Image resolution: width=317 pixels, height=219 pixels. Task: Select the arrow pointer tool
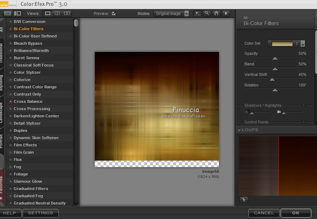[197, 13]
